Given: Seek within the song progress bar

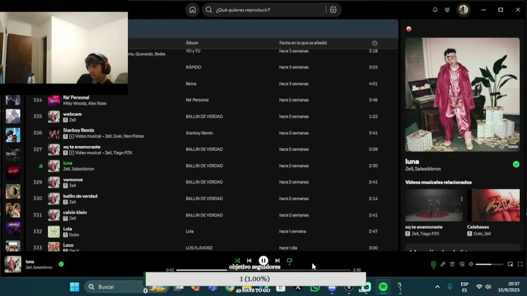Looking at the screenshot, I should pos(263,270).
